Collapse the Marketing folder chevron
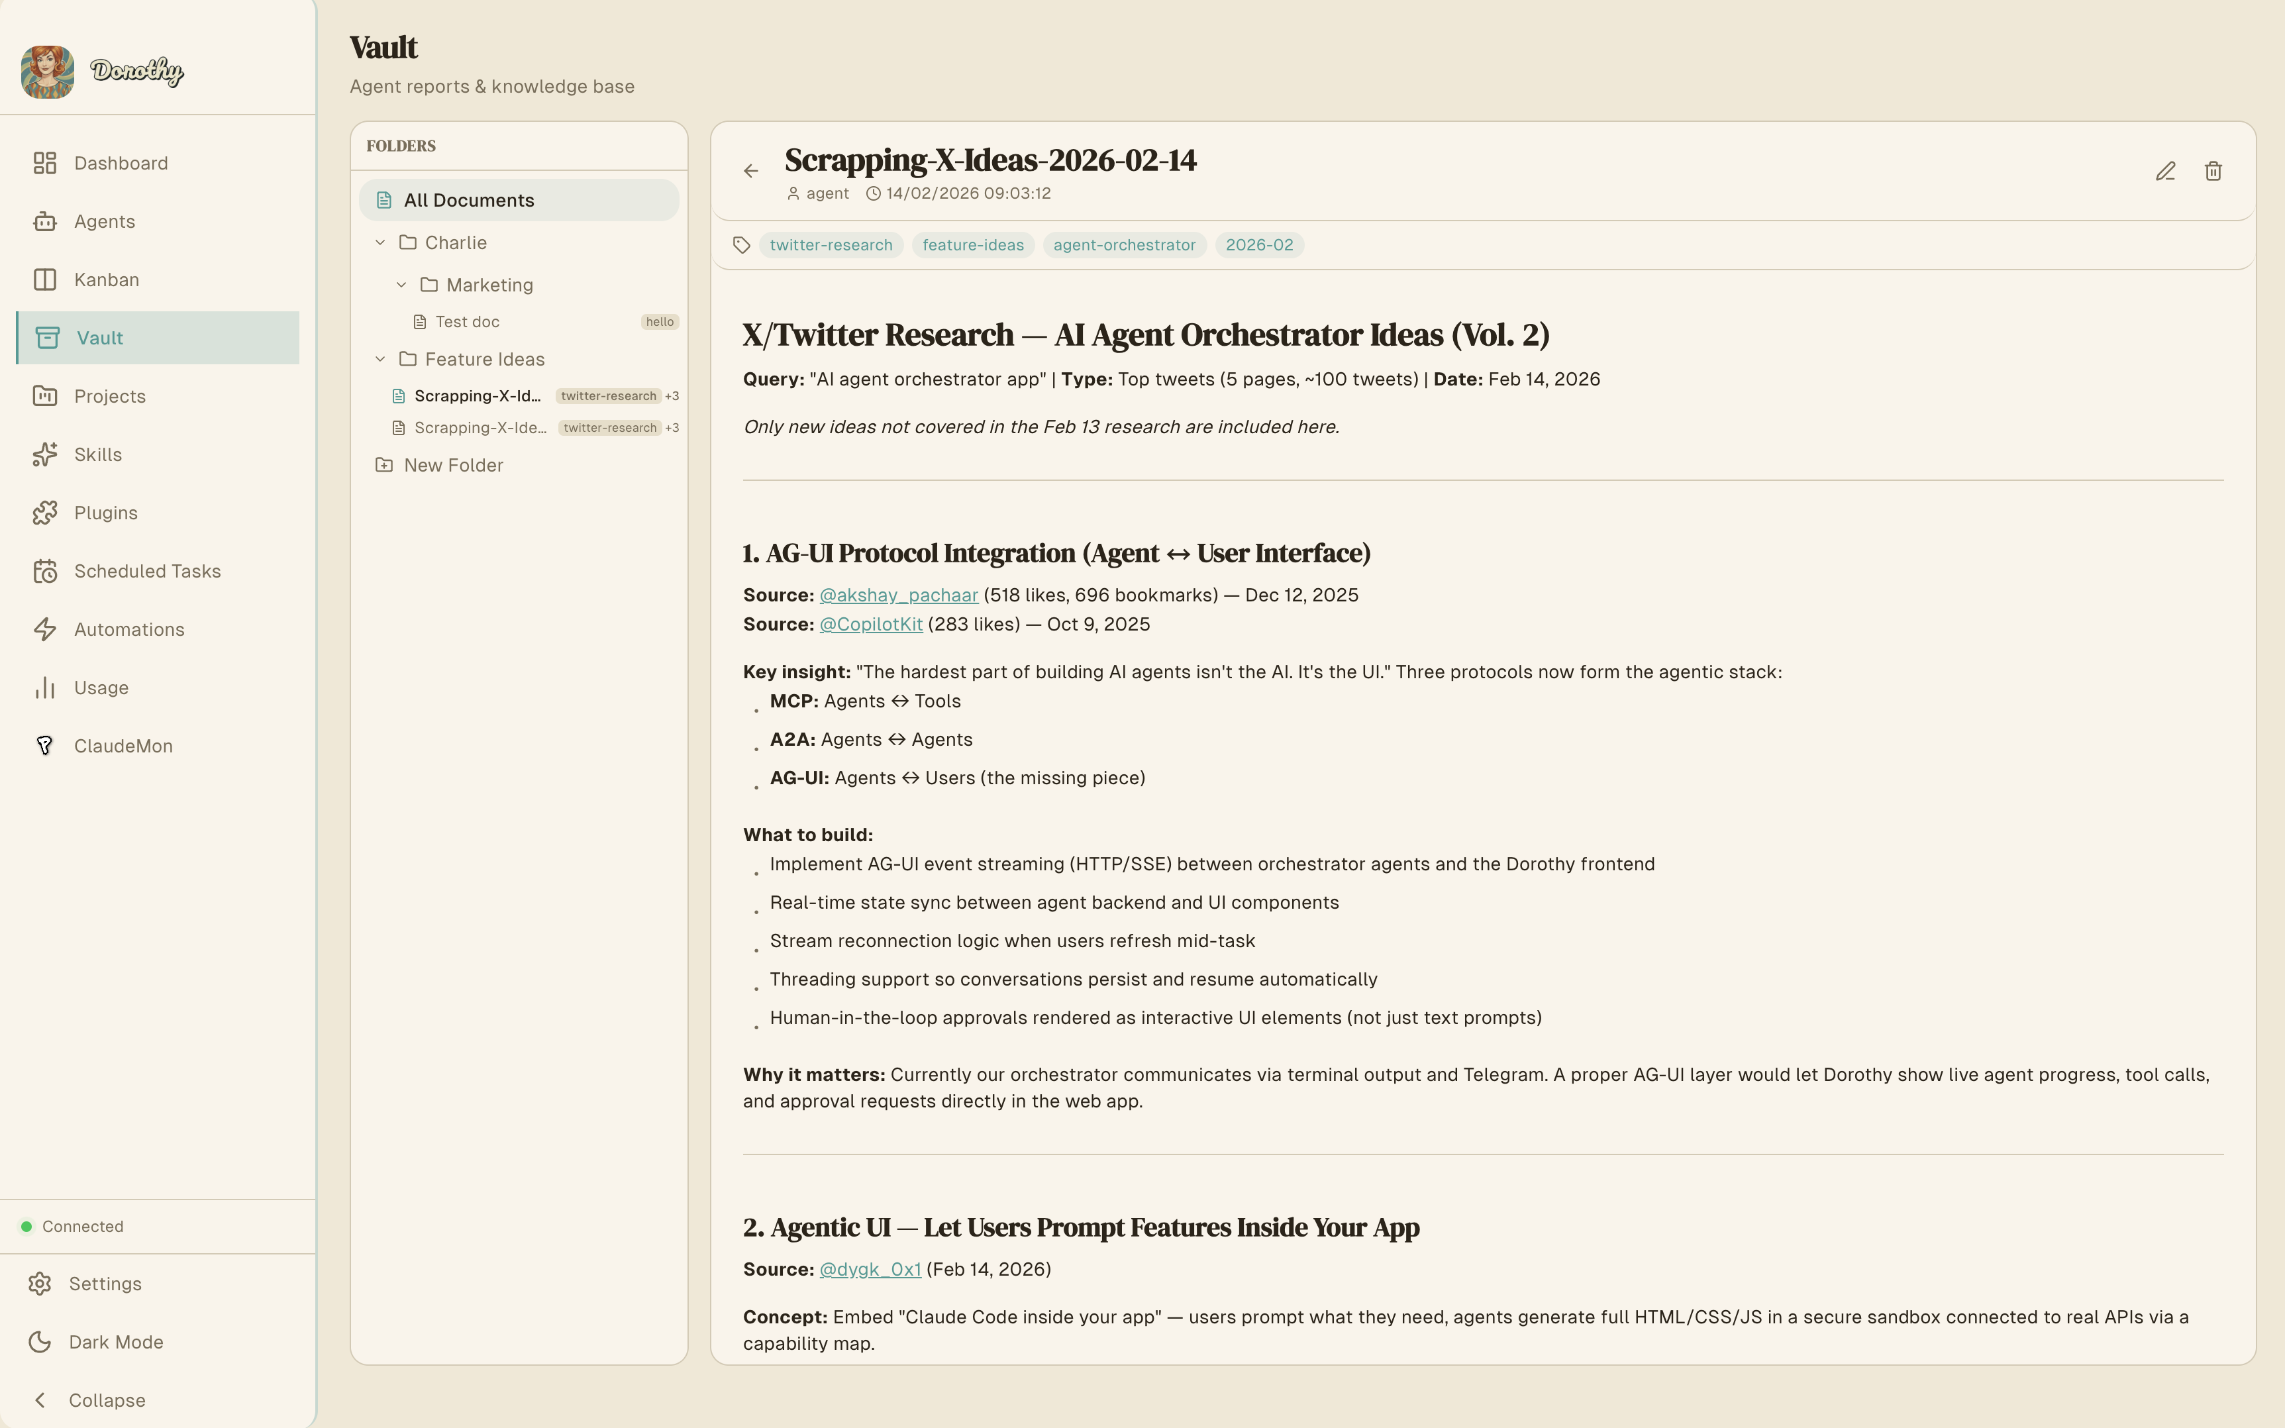Viewport: 2285px width, 1428px height. click(401, 285)
